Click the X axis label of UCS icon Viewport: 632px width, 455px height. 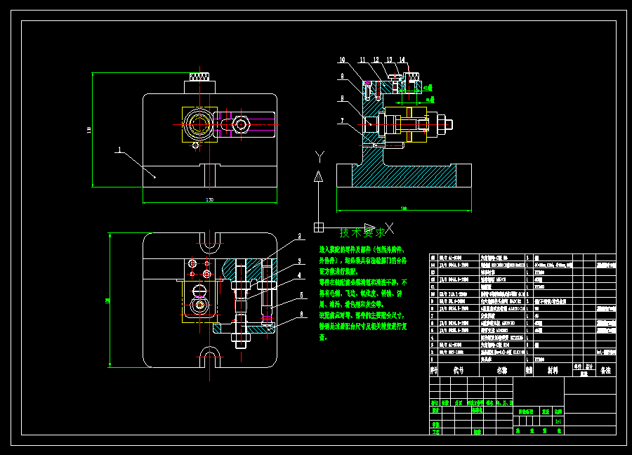389,228
